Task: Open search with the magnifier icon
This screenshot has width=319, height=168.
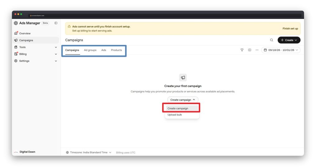Action: [272, 40]
